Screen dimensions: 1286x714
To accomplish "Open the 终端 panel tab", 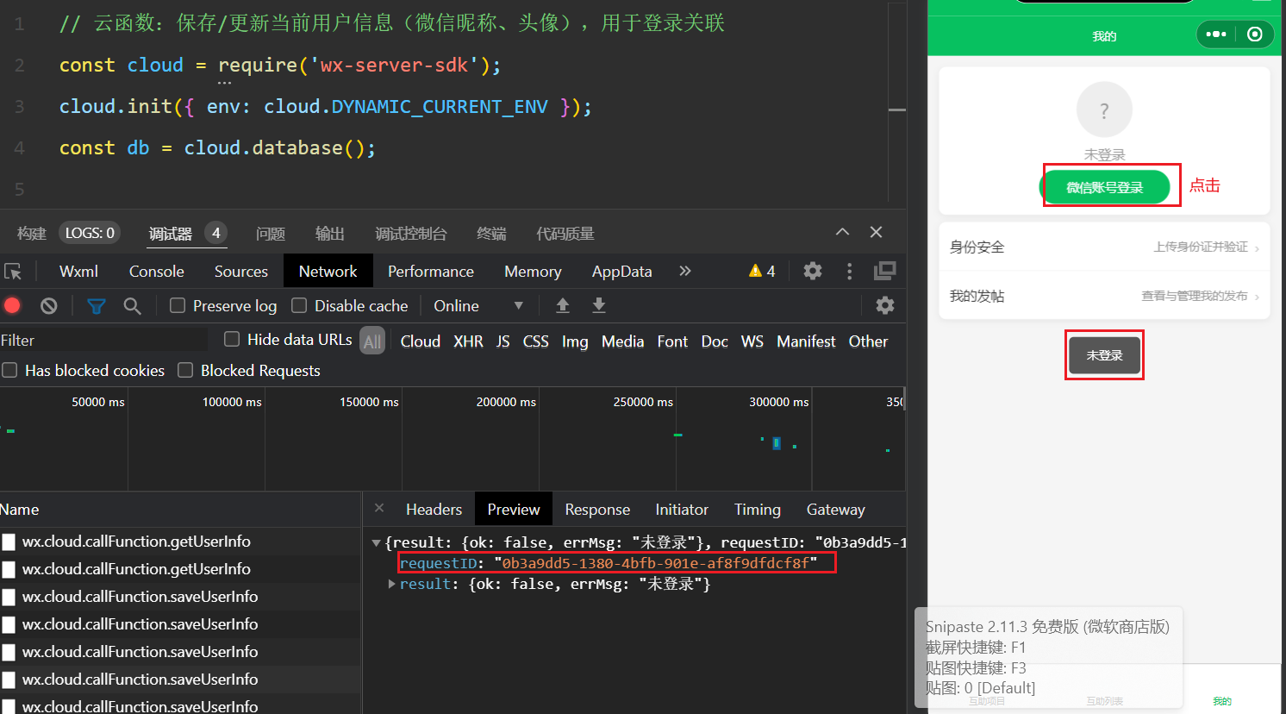I will (491, 233).
